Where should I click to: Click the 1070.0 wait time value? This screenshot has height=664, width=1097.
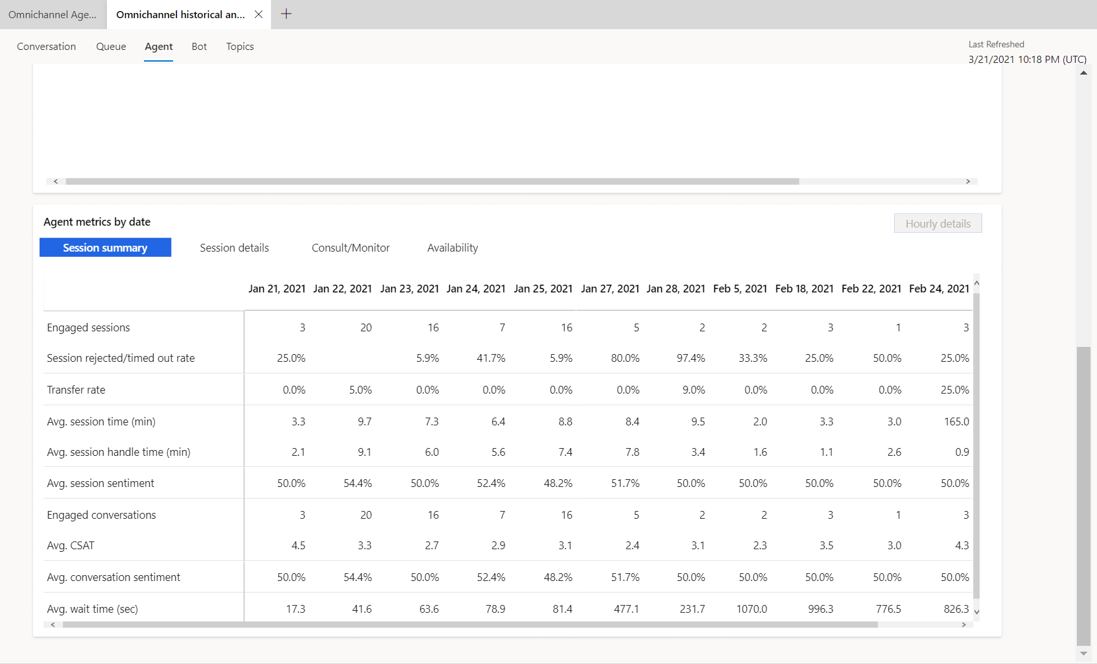point(751,609)
